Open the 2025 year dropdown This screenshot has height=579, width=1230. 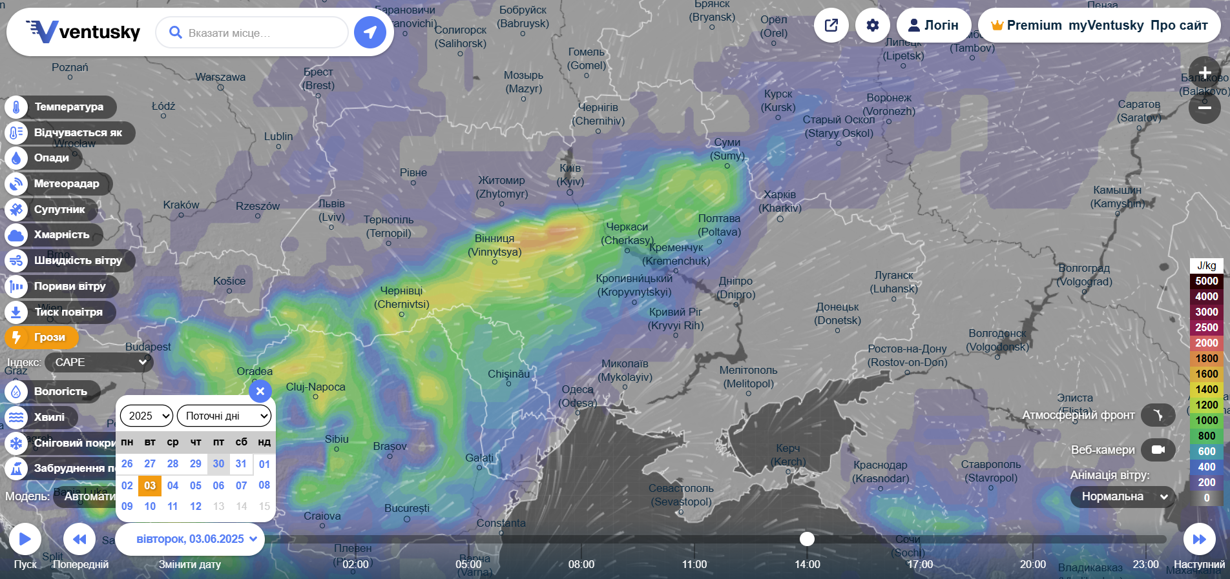tap(147, 416)
